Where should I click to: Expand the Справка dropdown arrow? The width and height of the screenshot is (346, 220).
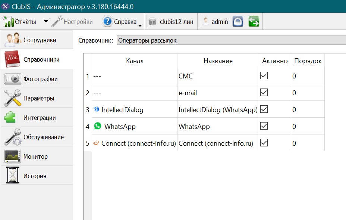point(140,26)
